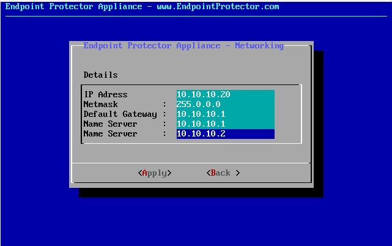The width and height of the screenshot is (392, 246).
Task: Focus the Default Gateway value field
Action: point(225,114)
